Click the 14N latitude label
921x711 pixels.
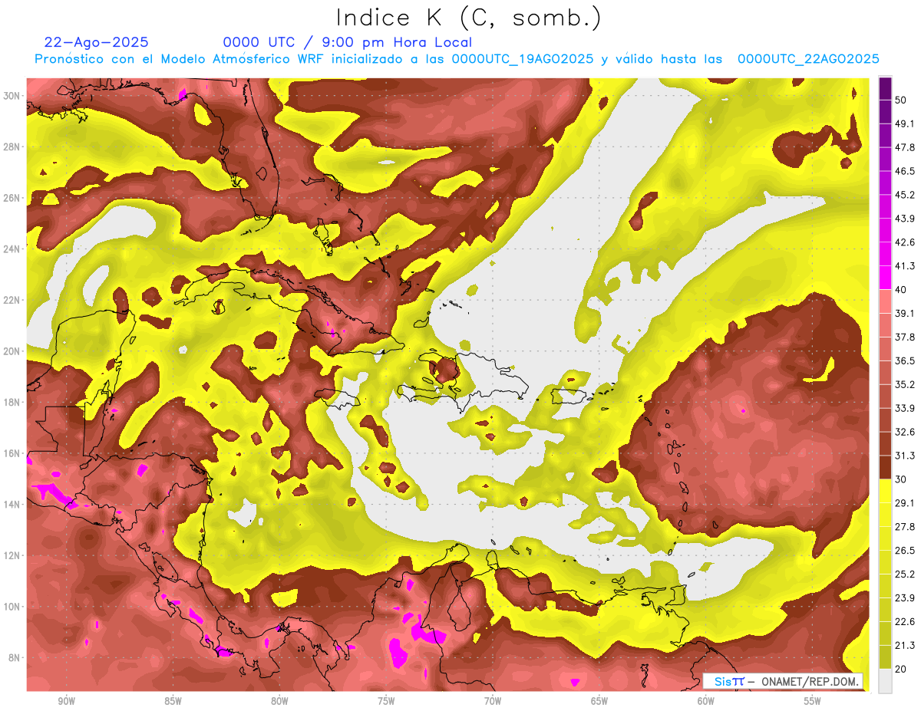pyautogui.click(x=13, y=505)
